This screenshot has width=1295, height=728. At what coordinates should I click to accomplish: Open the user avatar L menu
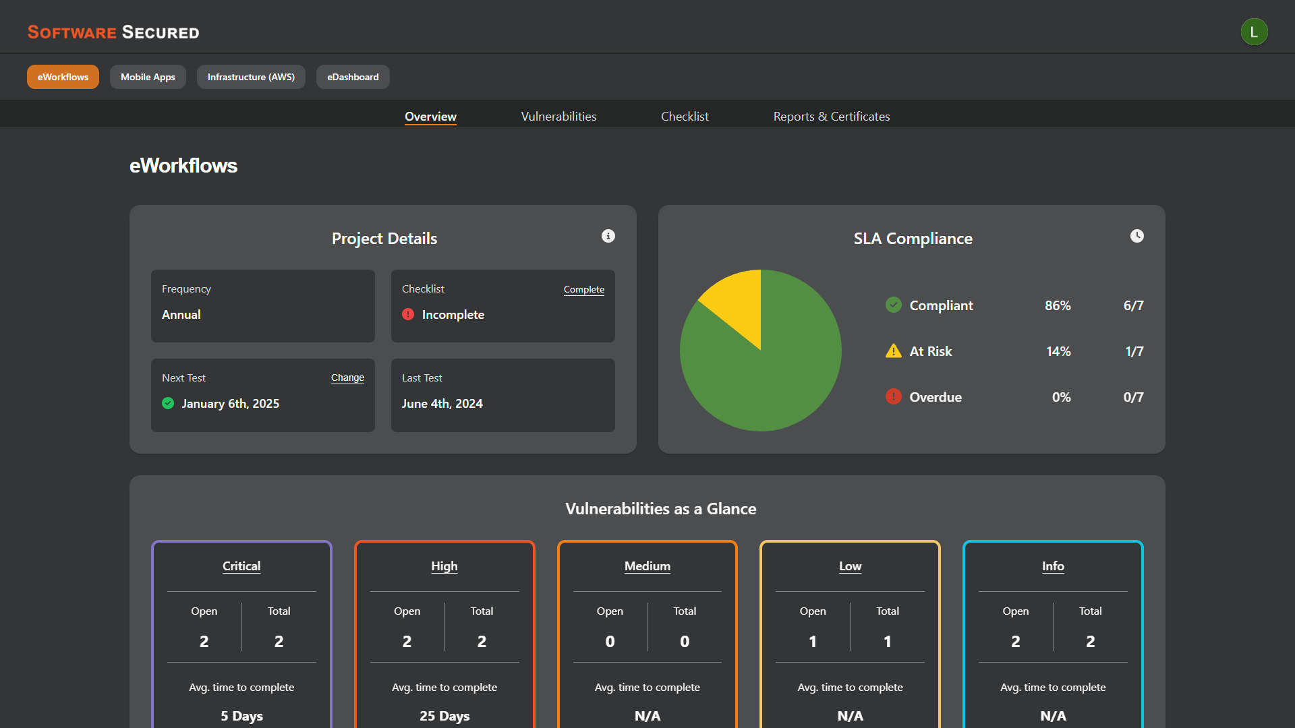pos(1254,32)
